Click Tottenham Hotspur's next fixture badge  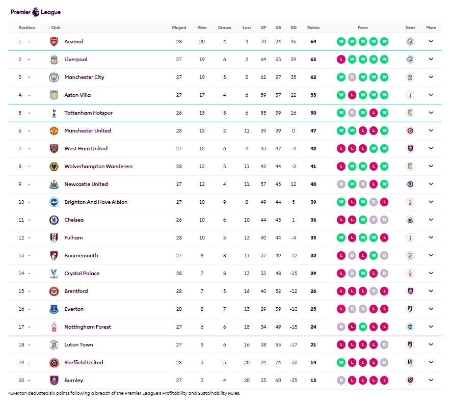[410, 113]
